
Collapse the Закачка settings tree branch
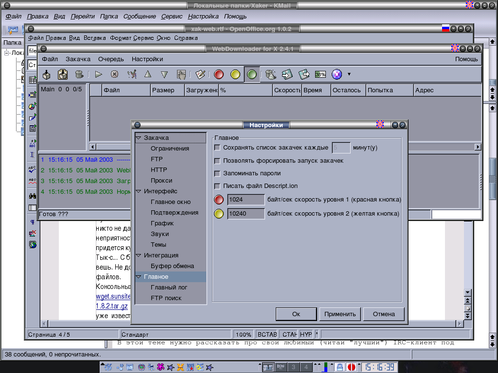click(139, 138)
